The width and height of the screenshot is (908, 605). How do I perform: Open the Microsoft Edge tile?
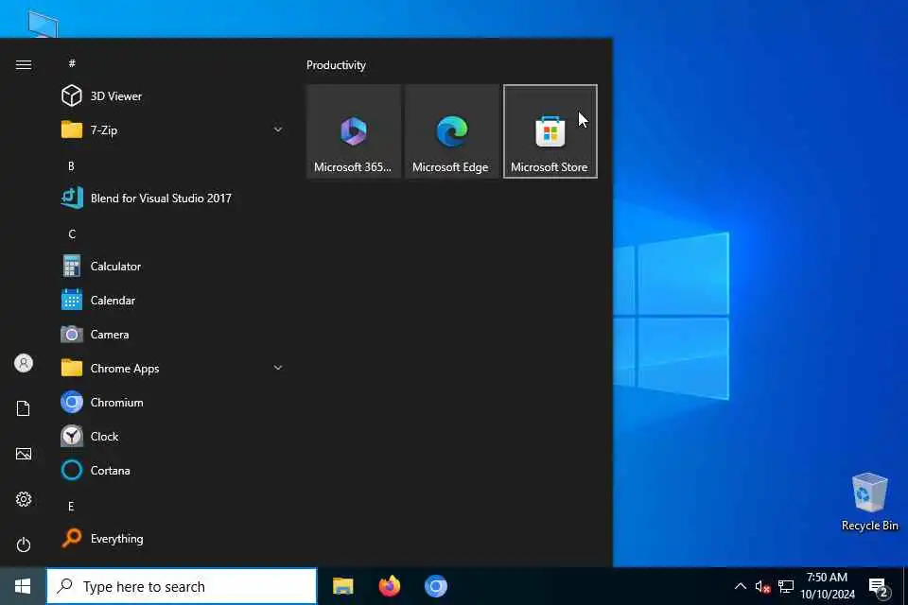coord(452,131)
